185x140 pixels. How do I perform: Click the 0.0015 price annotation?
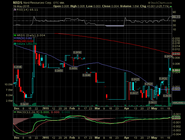(167, 96)
